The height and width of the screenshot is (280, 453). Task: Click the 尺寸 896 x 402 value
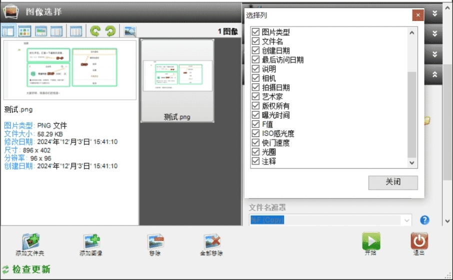[36, 150]
